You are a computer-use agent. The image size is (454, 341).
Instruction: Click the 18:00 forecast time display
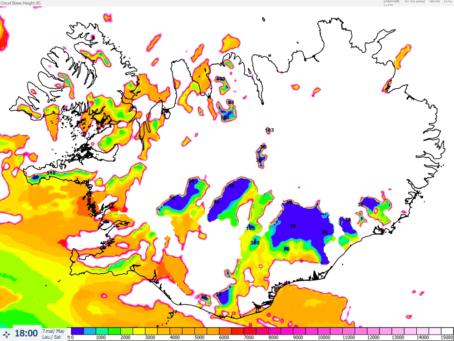(x=26, y=333)
